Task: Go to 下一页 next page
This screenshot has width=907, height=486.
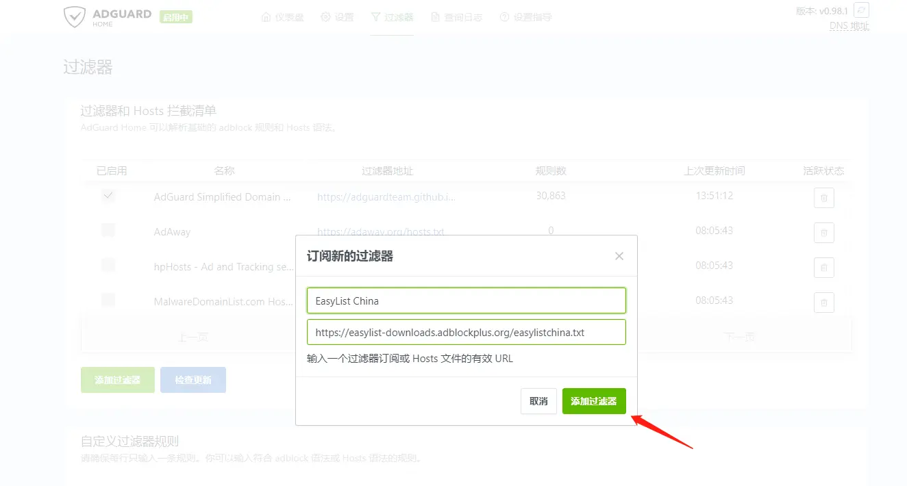Action: point(740,337)
